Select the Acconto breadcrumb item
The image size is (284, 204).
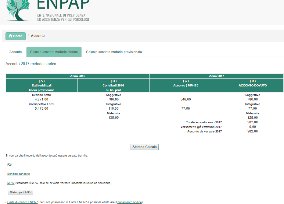[38, 36]
